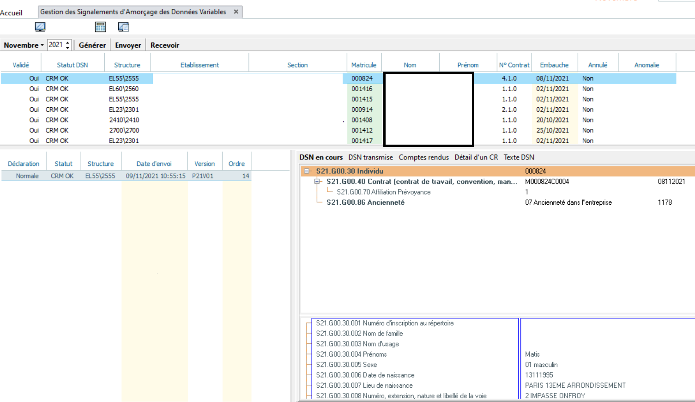Click the 09/11/2021 10:55:15 send date cell

156,176
